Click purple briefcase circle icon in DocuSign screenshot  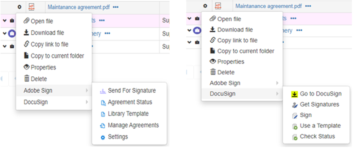pos(197,31)
